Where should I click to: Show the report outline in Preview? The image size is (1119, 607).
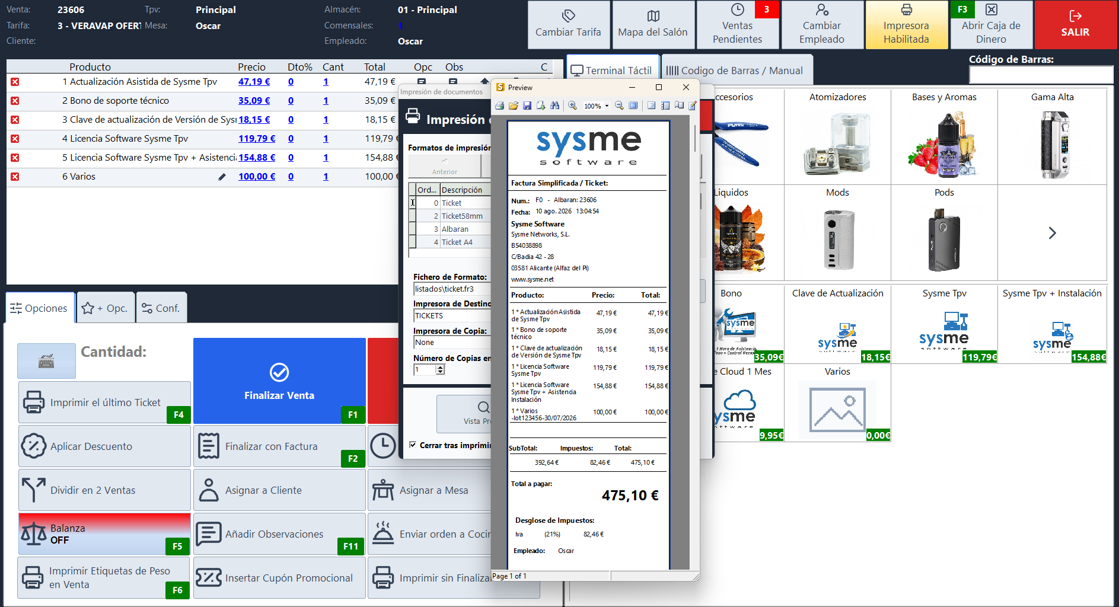(651, 106)
